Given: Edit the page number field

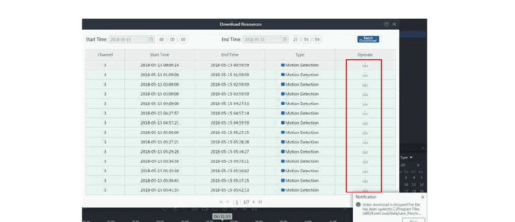Looking at the screenshot, I should coord(237,202).
